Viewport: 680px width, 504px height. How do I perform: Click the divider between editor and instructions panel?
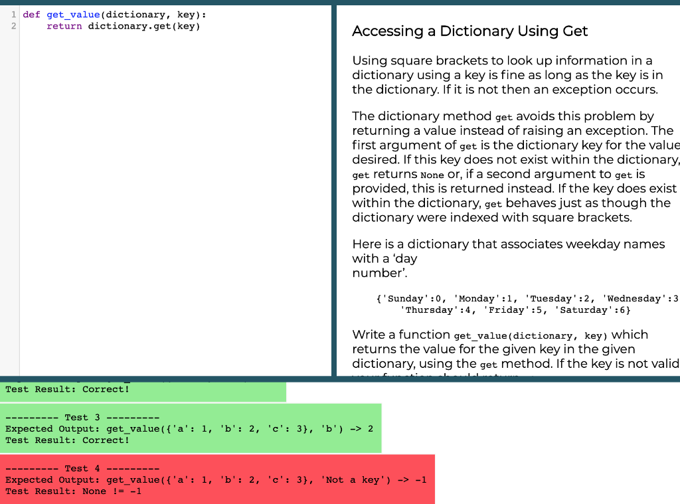[334, 199]
